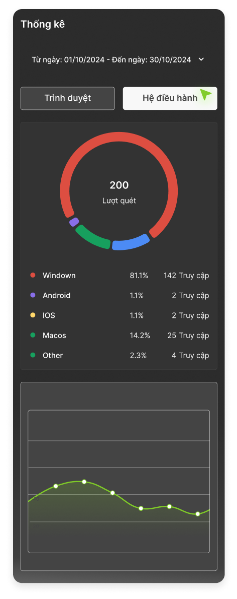This screenshot has width=237, height=599.
Task: Click the red Windown legend dot
Action: (x=33, y=275)
